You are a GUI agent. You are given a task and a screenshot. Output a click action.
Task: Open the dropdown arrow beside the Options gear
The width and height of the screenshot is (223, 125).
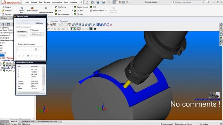click(129, 2)
